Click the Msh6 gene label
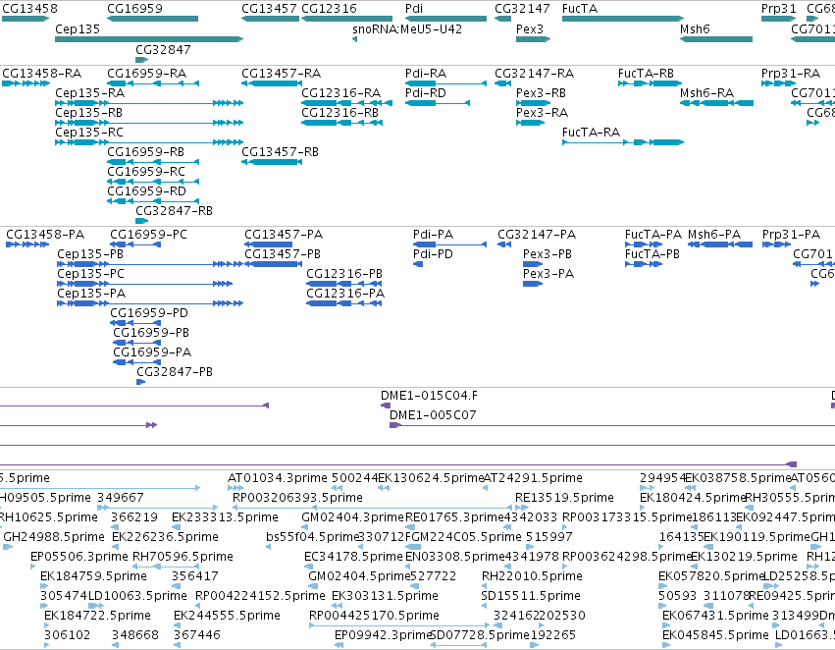This screenshot has height=650, width=835. 695,29
